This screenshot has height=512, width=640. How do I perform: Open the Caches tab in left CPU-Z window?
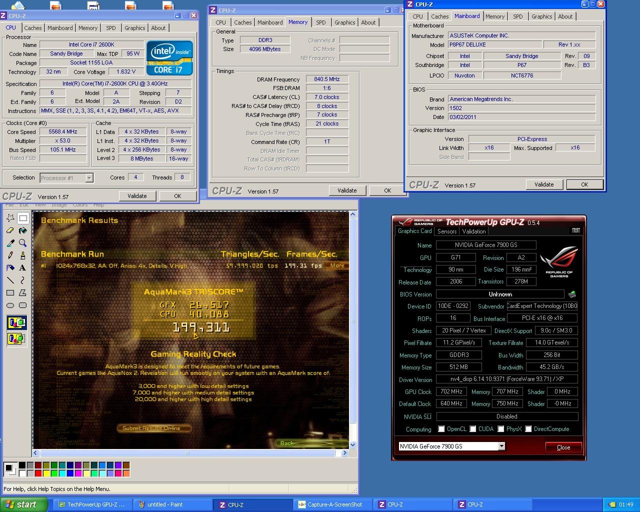pos(33,28)
